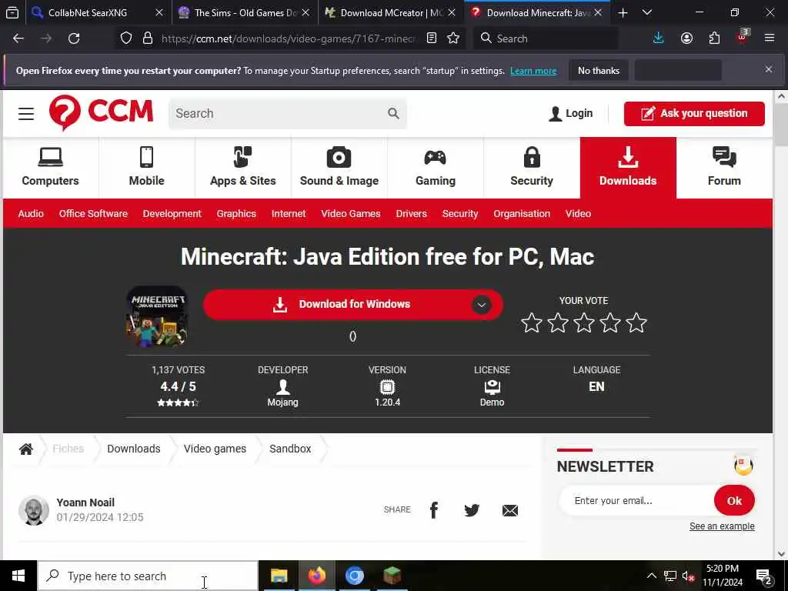Open the Computers category
The width and height of the screenshot is (788, 591).
tap(50, 167)
